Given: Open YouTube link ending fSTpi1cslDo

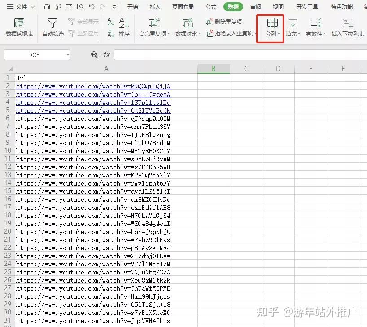Looking at the screenshot, I should [x=93, y=102].
